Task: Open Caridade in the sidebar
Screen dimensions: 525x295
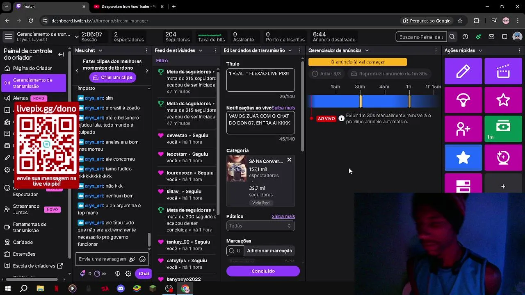Action: (33, 242)
